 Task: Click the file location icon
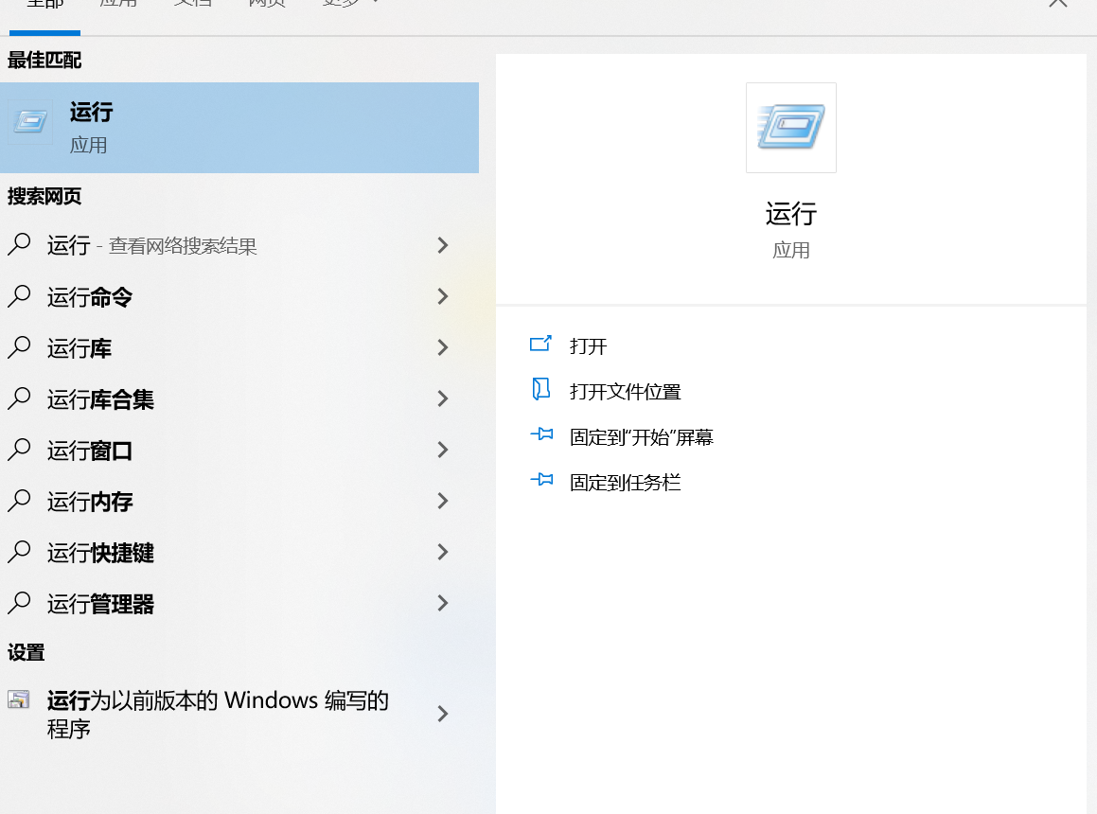click(x=540, y=388)
